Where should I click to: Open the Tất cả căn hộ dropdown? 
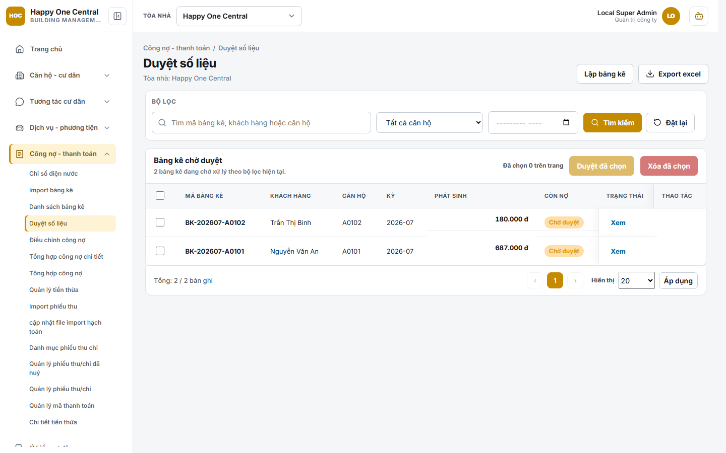coord(430,123)
